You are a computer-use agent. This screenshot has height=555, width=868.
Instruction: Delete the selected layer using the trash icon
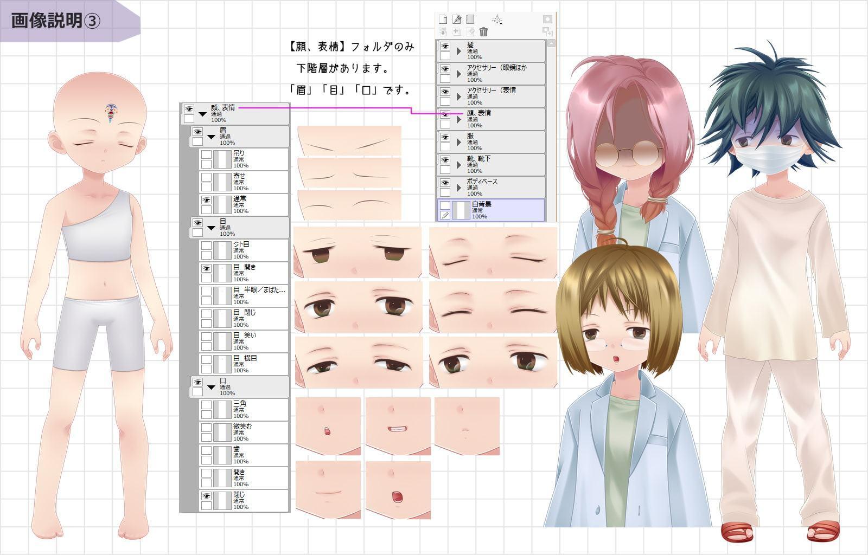point(483,31)
